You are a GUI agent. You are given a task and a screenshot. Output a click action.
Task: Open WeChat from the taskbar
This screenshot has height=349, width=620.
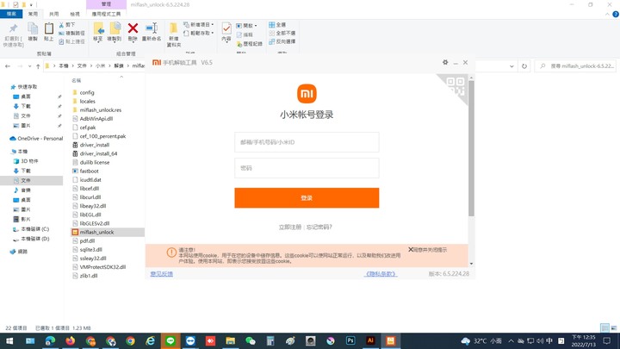(x=251, y=340)
